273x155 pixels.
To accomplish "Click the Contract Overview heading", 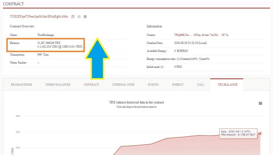I will (x=22, y=26).
